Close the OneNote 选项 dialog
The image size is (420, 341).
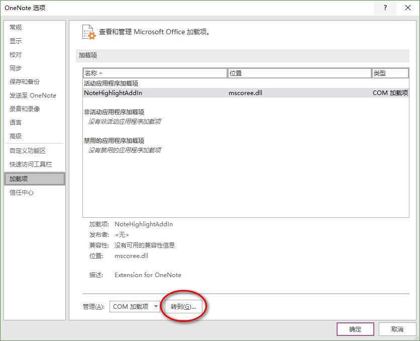tap(407, 8)
